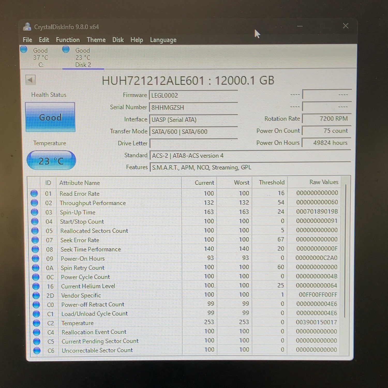The width and height of the screenshot is (388, 388).
Task: Switch to the Disk 2 tab
Action: (83, 57)
